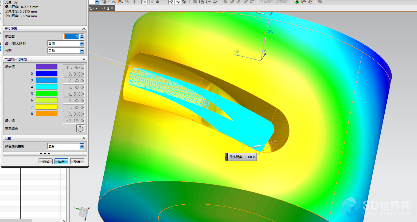Click the orange box view icon beside rendering style
Image resolution: width=417 pixels, height=222 pixels.
pyautogui.click(x=151, y=2)
